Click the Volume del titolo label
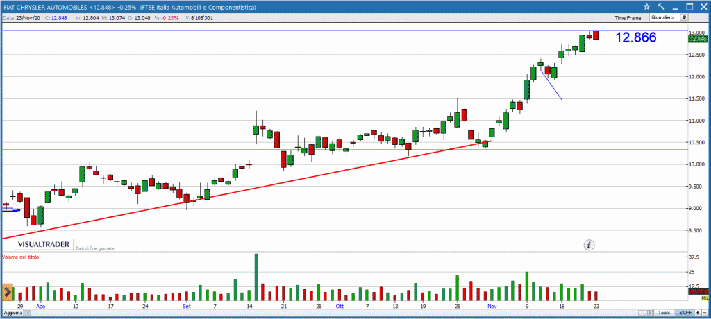The image size is (711, 319). coord(21,257)
